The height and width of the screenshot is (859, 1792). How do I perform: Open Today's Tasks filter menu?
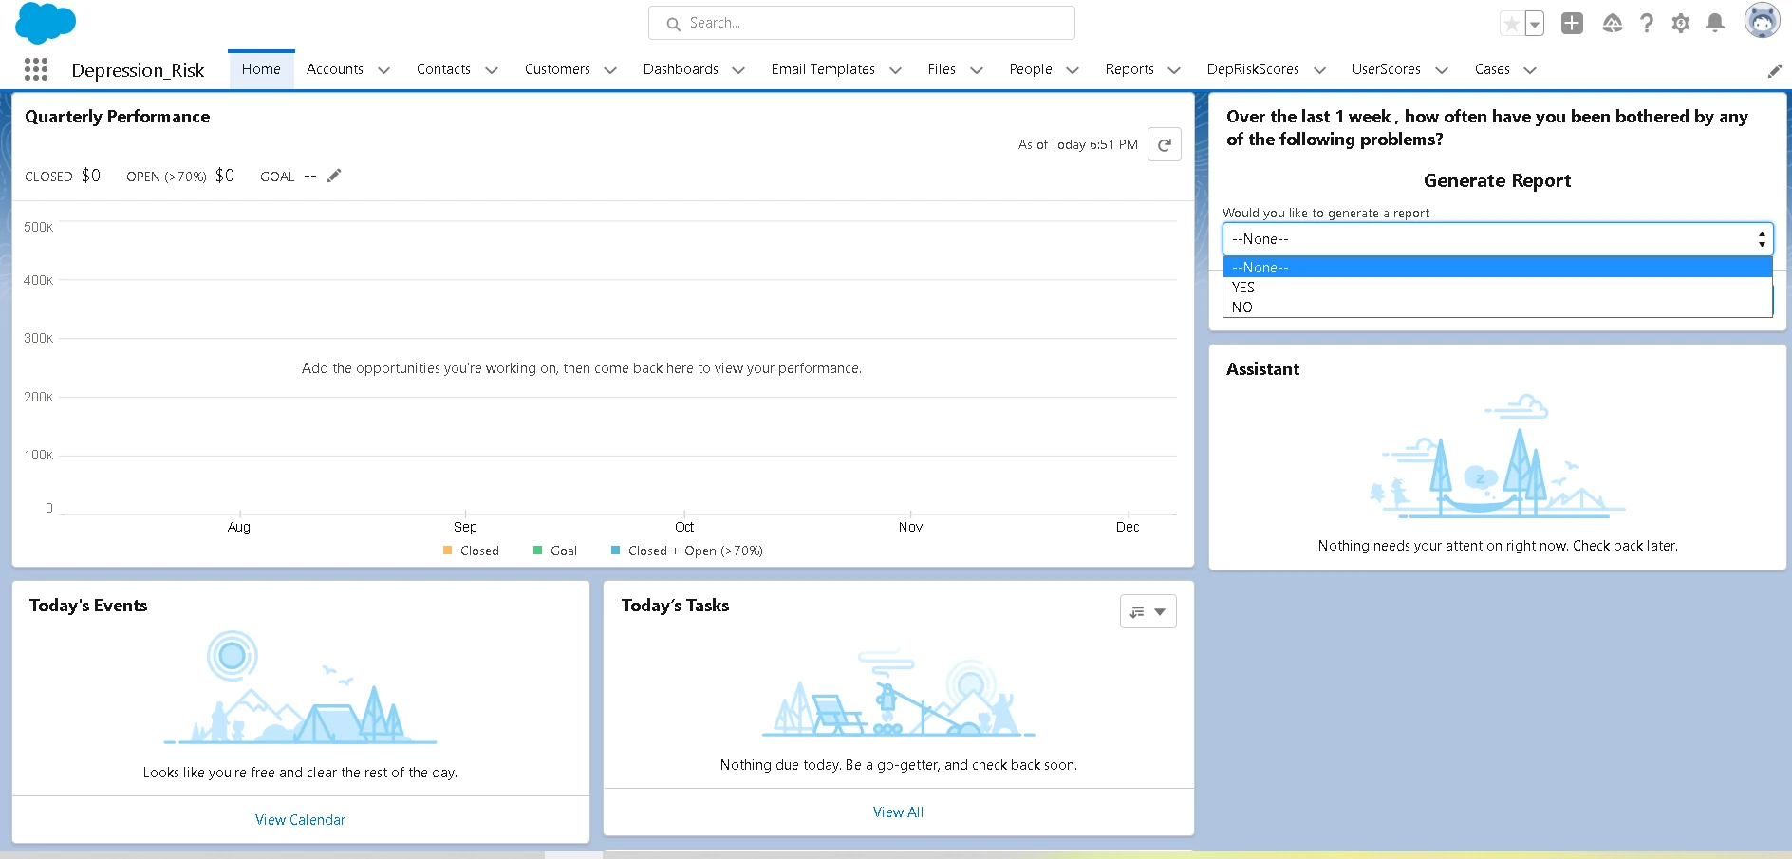[1148, 611]
